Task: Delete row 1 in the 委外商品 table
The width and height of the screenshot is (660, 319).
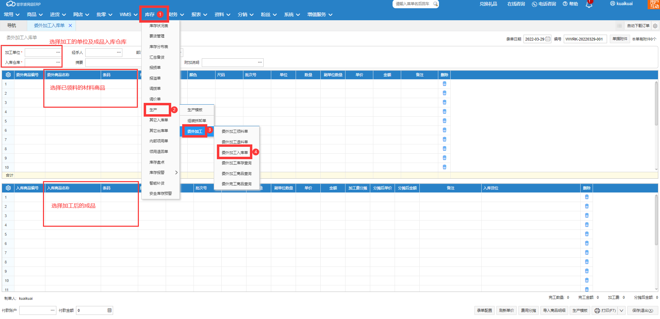Action: point(444,84)
